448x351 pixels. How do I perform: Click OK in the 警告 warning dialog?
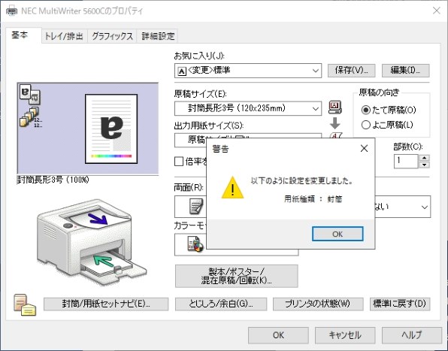[338, 234]
